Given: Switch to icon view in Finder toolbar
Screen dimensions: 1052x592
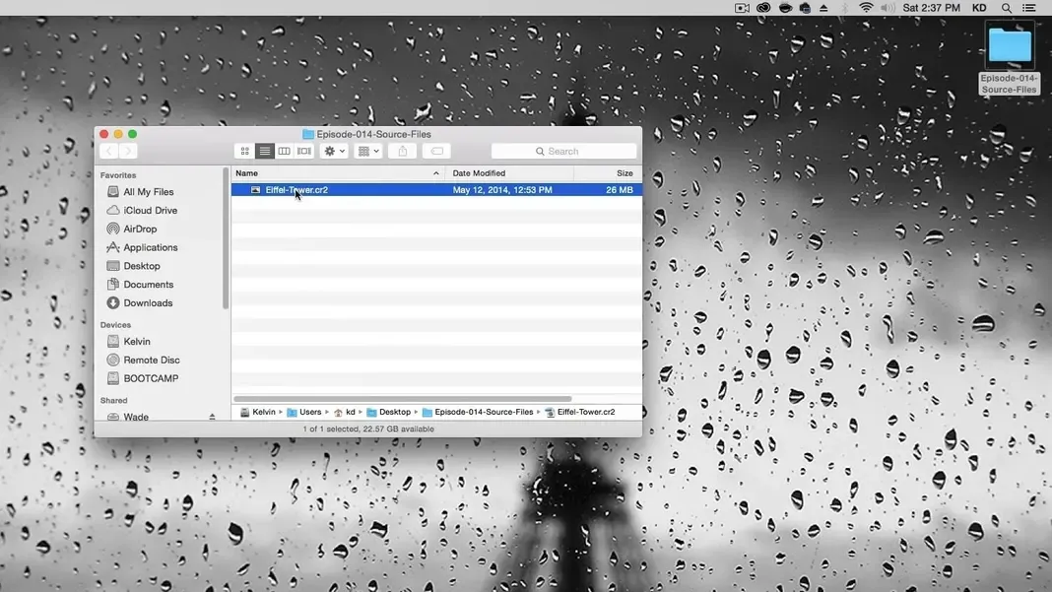Looking at the screenshot, I should [244, 151].
